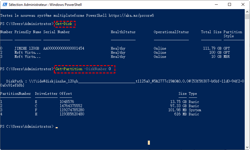250x150 pixels.
Task: Click the Get-Partition -DiskNumber 0 command
Action: tap(84, 69)
